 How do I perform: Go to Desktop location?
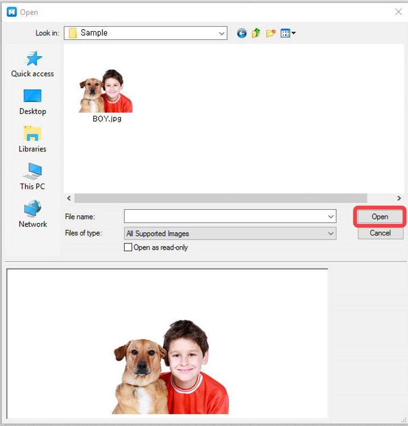click(x=32, y=102)
